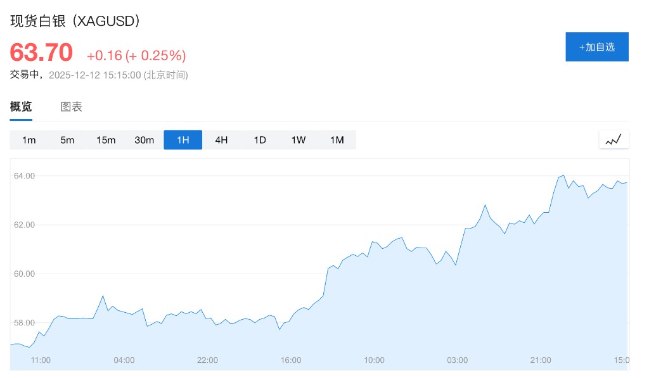Click the +0.16 (+0.25%) change value
Viewport: 649px width, 378px height.
coord(136,56)
